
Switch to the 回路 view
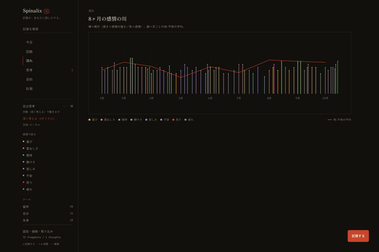click(47, 52)
